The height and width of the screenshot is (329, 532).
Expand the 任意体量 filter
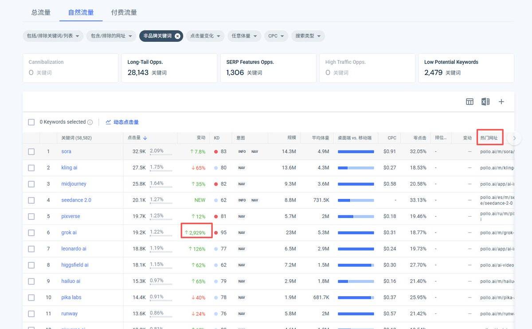pos(244,36)
